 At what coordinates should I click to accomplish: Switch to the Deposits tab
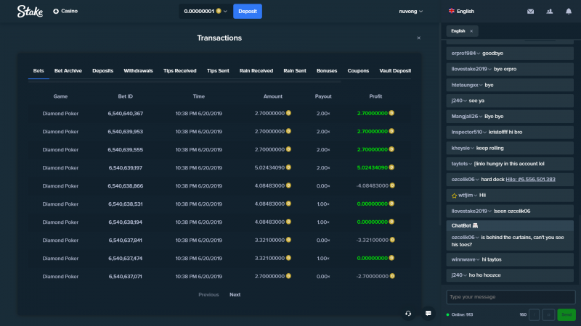(102, 70)
